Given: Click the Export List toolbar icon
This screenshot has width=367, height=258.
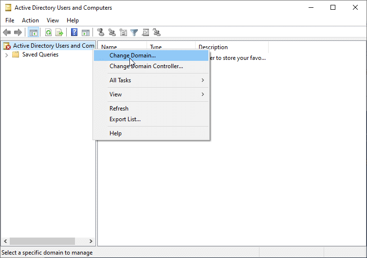Looking at the screenshot, I should coord(59,33).
